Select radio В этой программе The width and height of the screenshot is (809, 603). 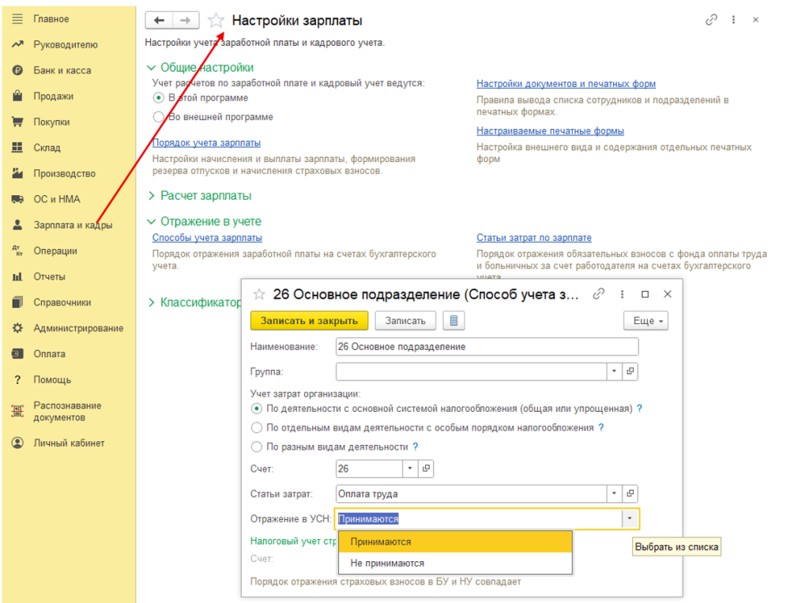[158, 97]
